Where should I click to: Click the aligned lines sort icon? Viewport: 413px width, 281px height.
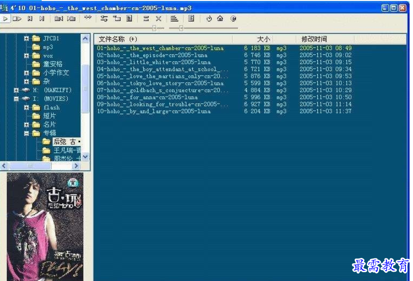(x=174, y=19)
